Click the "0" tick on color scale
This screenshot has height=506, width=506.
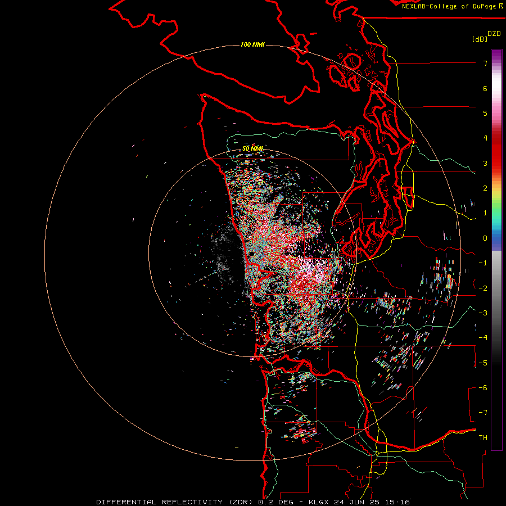click(485, 238)
